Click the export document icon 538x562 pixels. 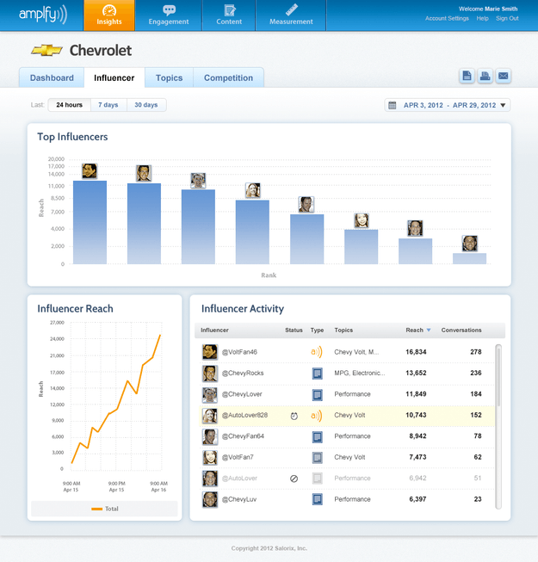coord(467,76)
